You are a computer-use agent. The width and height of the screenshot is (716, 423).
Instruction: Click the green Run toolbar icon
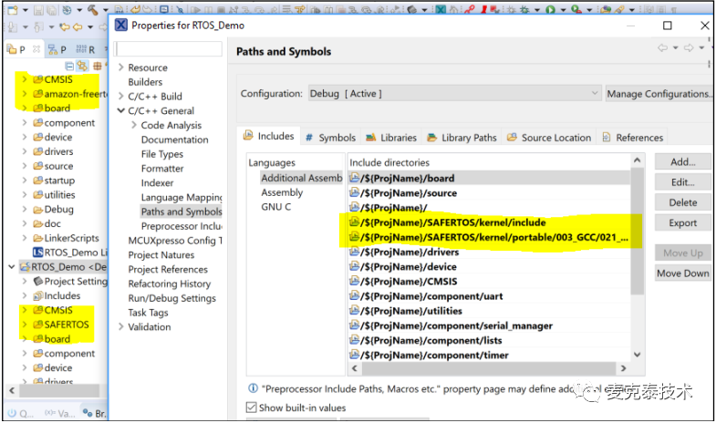[x=551, y=10]
